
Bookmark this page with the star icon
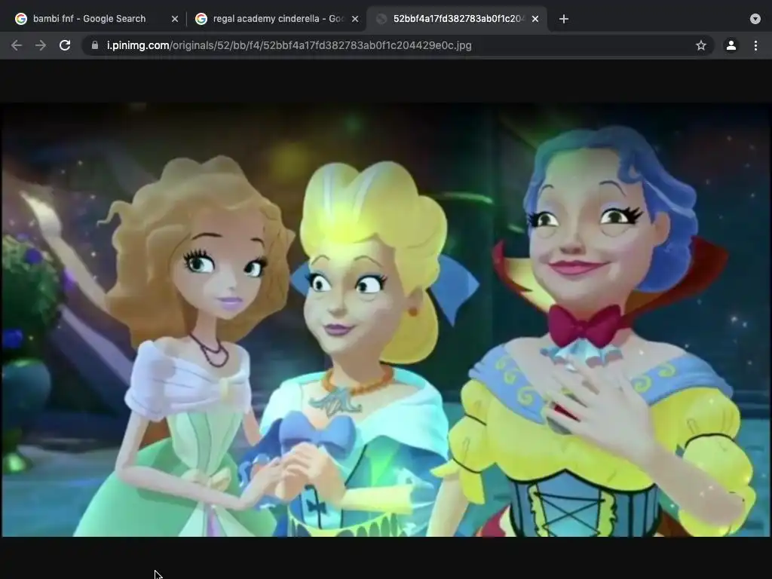click(x=701, y=45)
